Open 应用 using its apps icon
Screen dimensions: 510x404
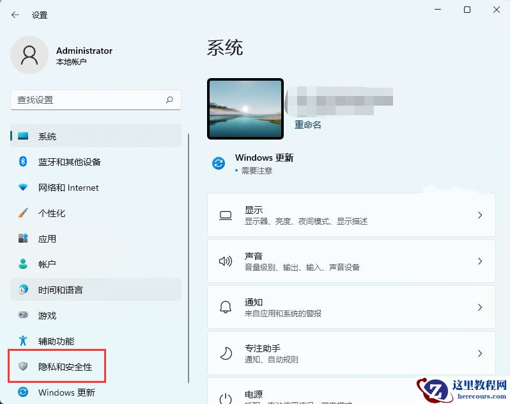coord(23,238)
